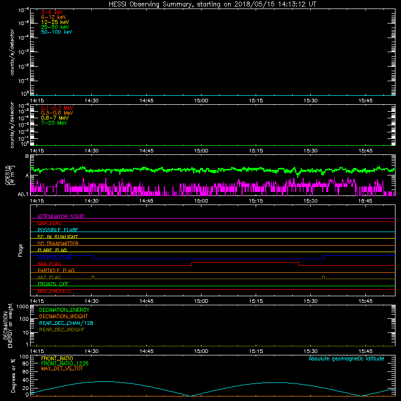401x401 pixels.
Task: Click the ATTENUATOR_STATE flag label
Action: pos(61,217)
